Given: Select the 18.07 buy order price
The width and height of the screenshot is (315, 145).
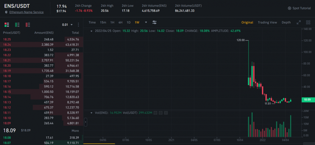Looking at the screenshot, I should (x=7, y=143).
